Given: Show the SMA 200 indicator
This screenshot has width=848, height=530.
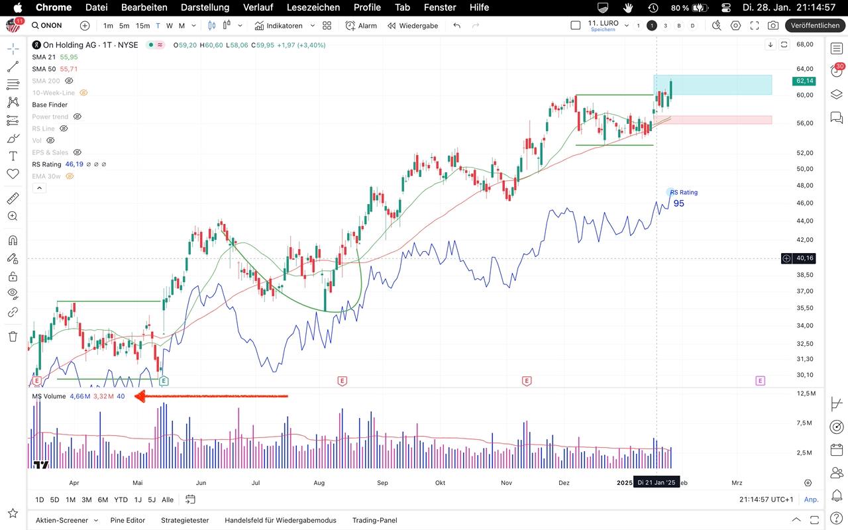Looking at the screenshot, I should [69, 81].
